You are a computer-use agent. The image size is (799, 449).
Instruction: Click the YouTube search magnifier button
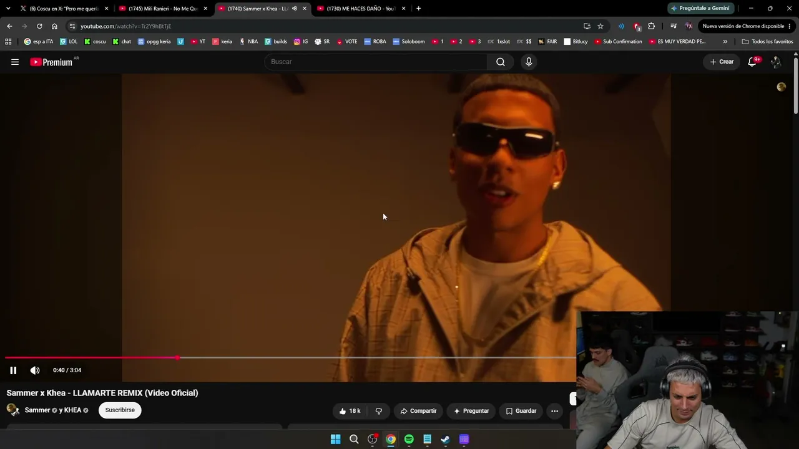click(501, 62)
